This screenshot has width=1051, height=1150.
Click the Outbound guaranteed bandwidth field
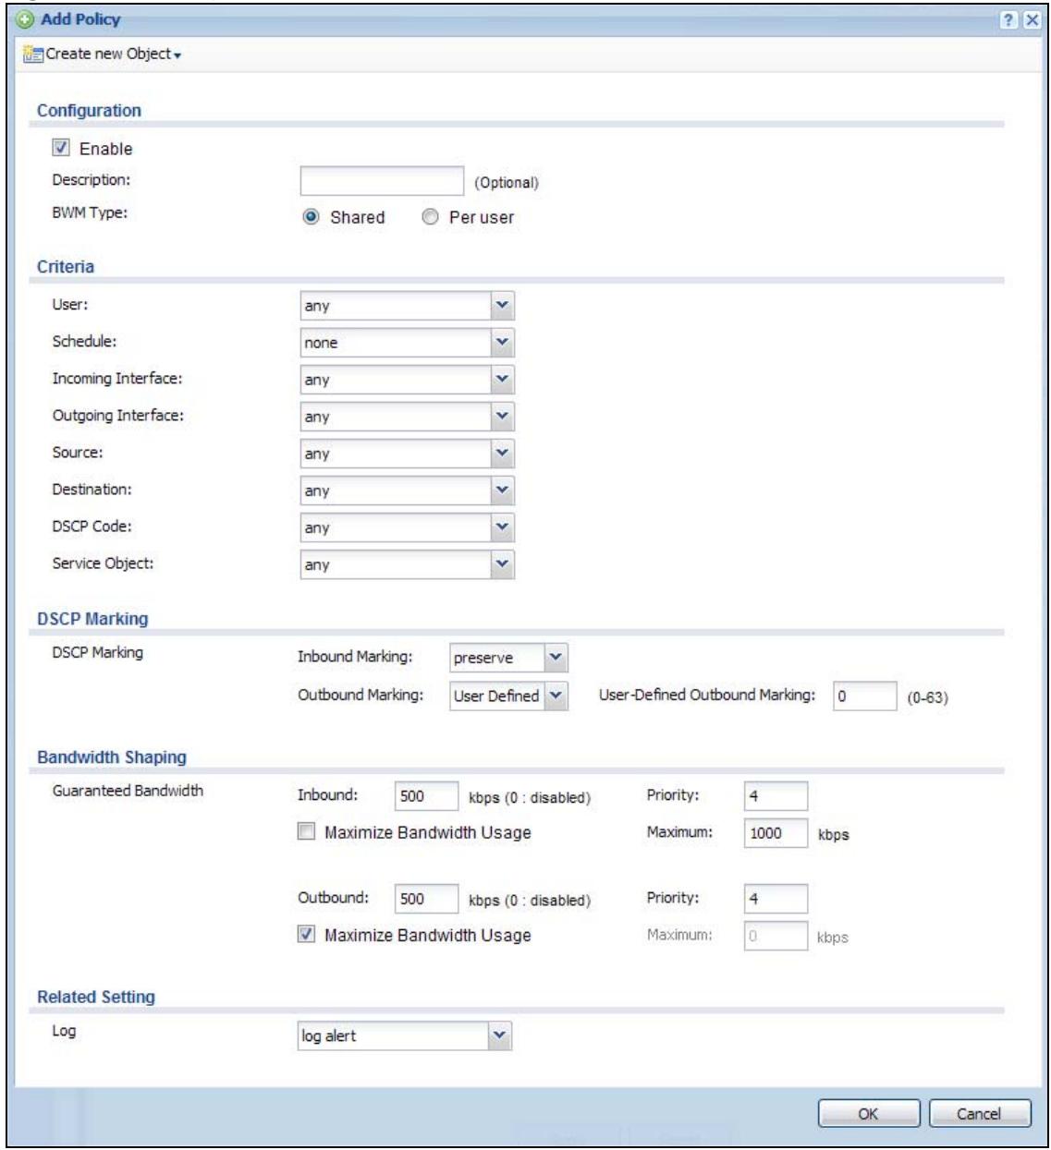click(426, 899)
